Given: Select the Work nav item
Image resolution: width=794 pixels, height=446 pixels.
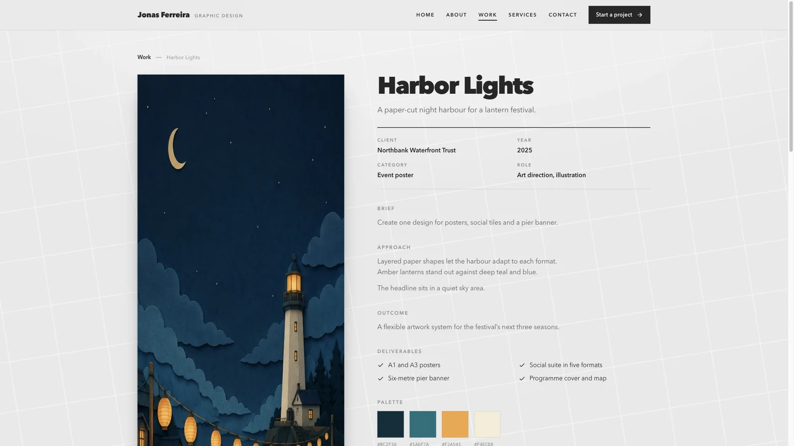Looking at the screenshot, I should point(487,15).
